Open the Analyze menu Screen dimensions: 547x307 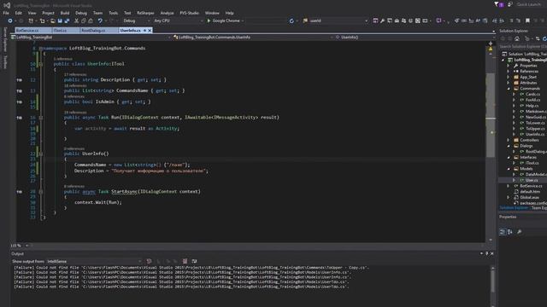click(x=167, y=13)
